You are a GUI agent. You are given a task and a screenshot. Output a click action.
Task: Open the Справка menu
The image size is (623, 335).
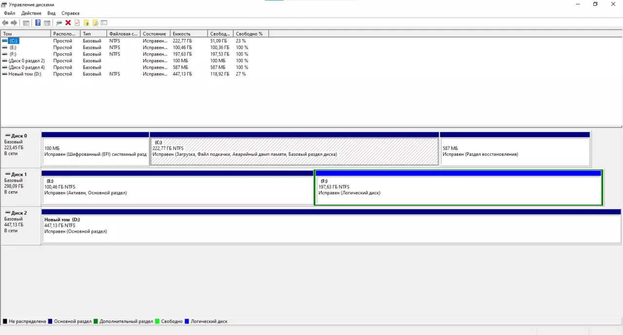coord(71,13)
